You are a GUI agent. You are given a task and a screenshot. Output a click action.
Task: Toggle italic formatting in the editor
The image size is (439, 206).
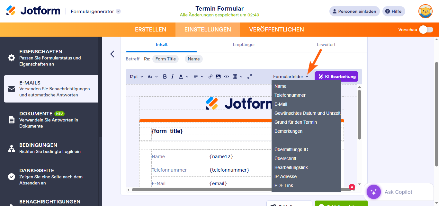[173, 76]
